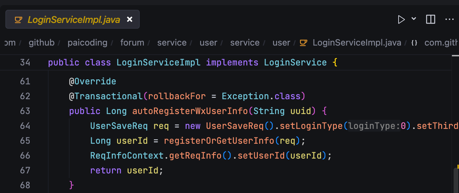Image resolution: width=459 pixels, height=193 pixels.
Task: Click the service breadcrumb right after forum
Action: point(172,43)
